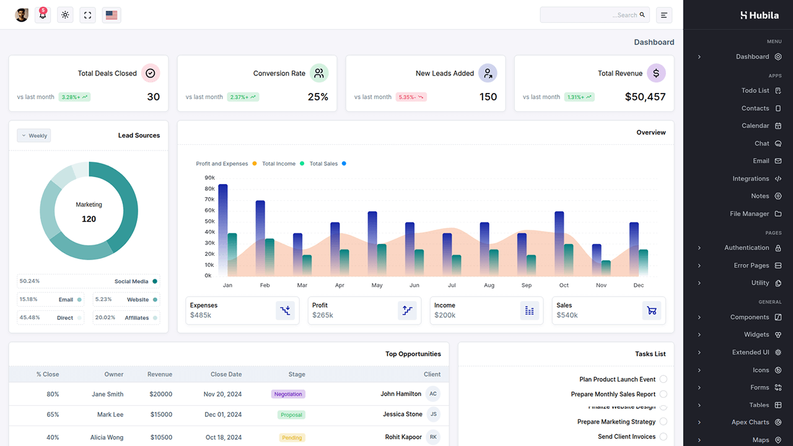Click the user profile avatar

pyautogui.click(x=22, y=15)
